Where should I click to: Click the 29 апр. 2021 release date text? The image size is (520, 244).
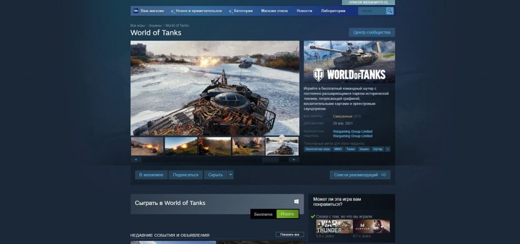pos(343,123)
